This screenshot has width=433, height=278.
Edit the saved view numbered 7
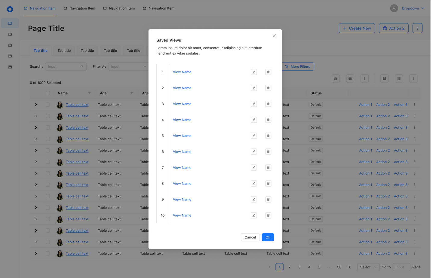(x=254, y=168)
